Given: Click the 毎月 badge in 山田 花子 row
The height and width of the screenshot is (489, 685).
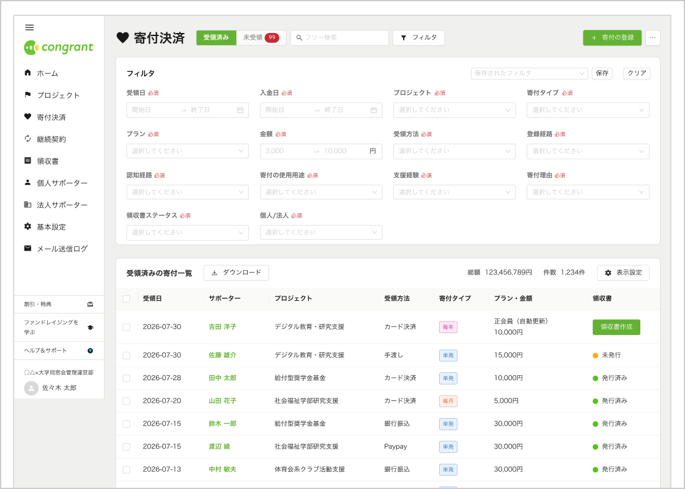Looking at the screenshot, I should click(448, 401).
